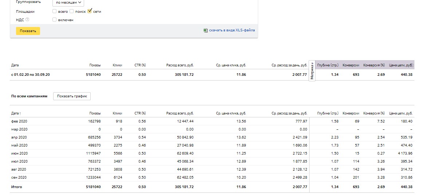Sort by Показы column in monthly table
The height and width of the screenshot is (195, 429).
pyautogui.click(x=95, y=113)
